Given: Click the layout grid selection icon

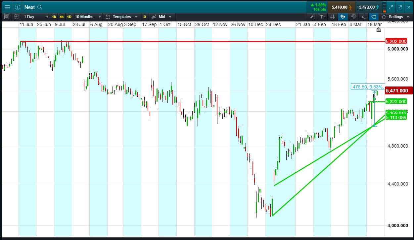Looking at the screenshot, I should click(17, 17).
